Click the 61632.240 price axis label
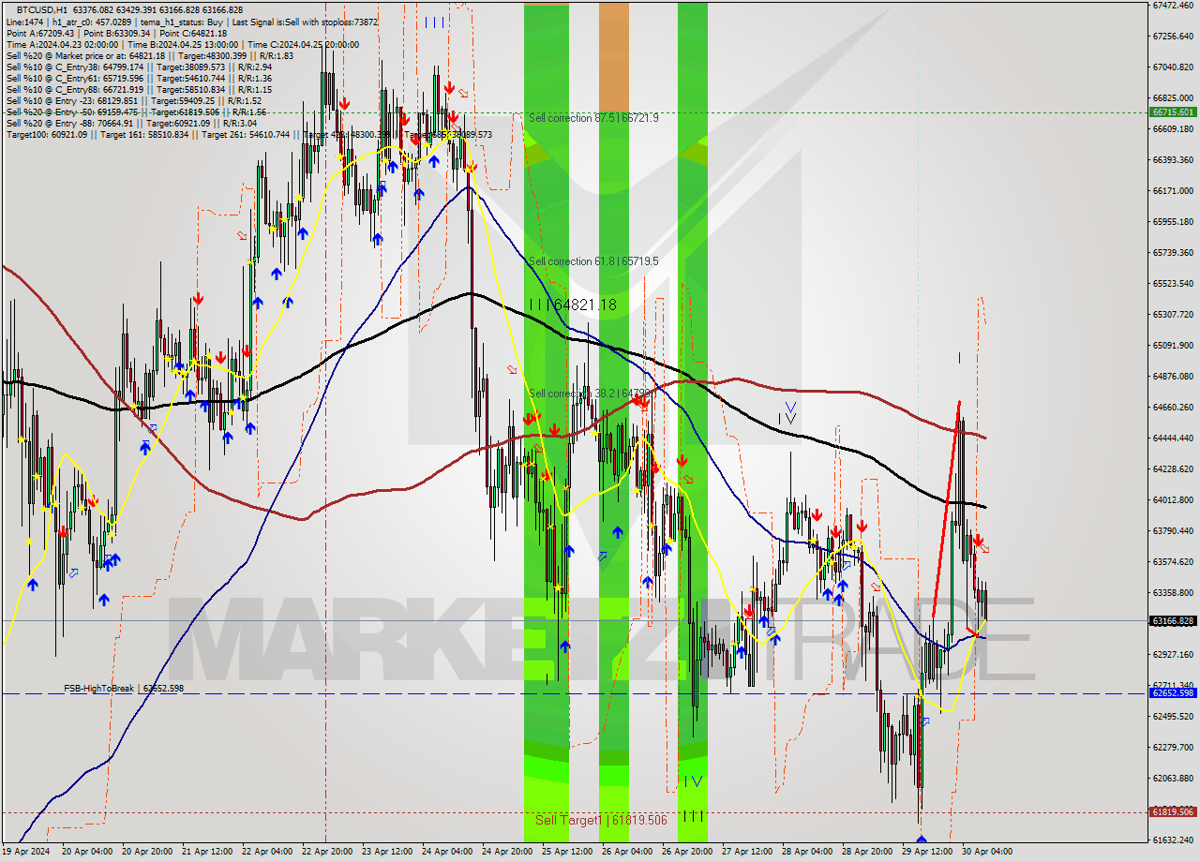 [1173, 840]
